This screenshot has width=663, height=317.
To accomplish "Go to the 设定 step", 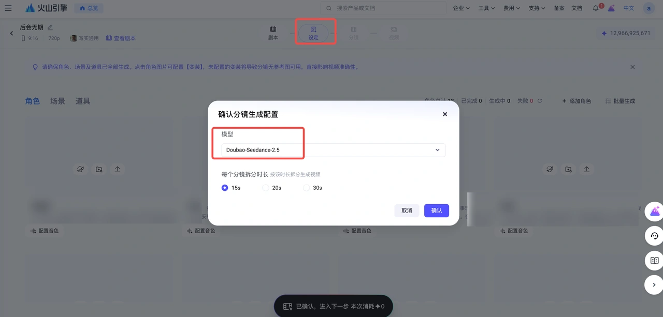I will [313, 33].
